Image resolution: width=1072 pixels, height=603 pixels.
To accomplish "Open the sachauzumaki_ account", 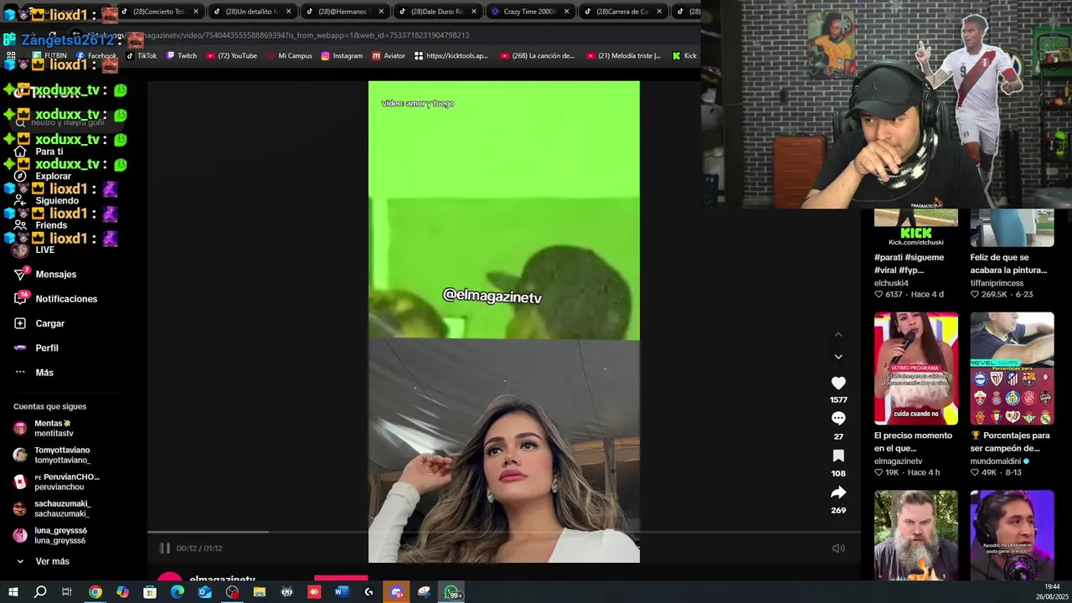I will click(x=52, y=508).
